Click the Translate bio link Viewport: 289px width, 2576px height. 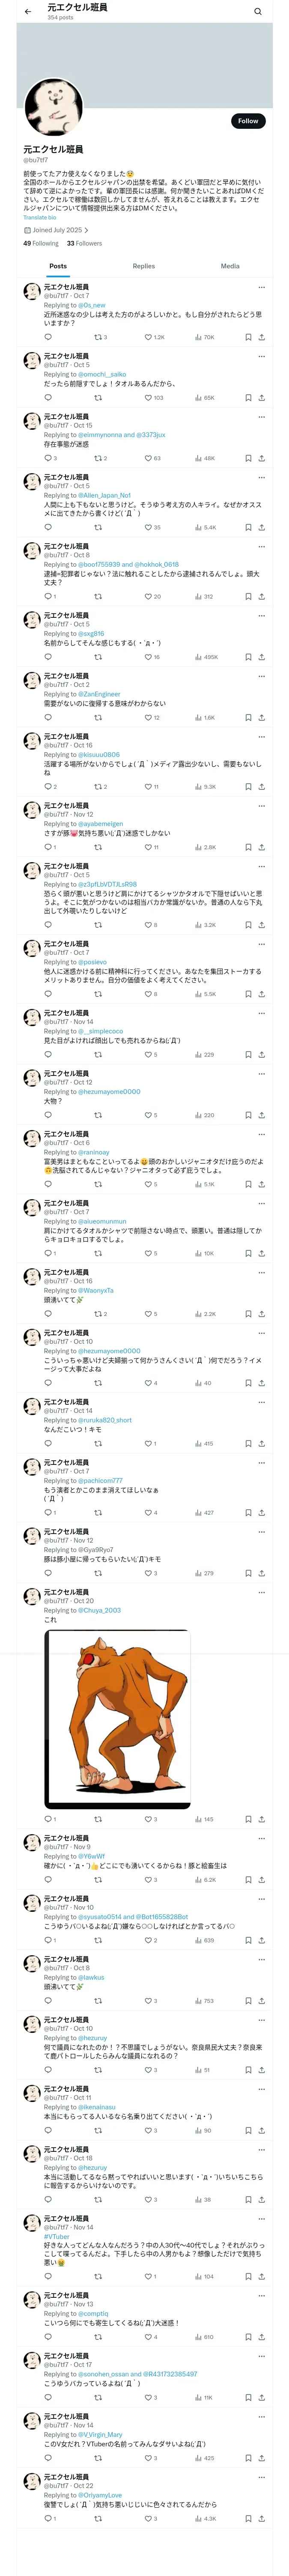[40, 217]
